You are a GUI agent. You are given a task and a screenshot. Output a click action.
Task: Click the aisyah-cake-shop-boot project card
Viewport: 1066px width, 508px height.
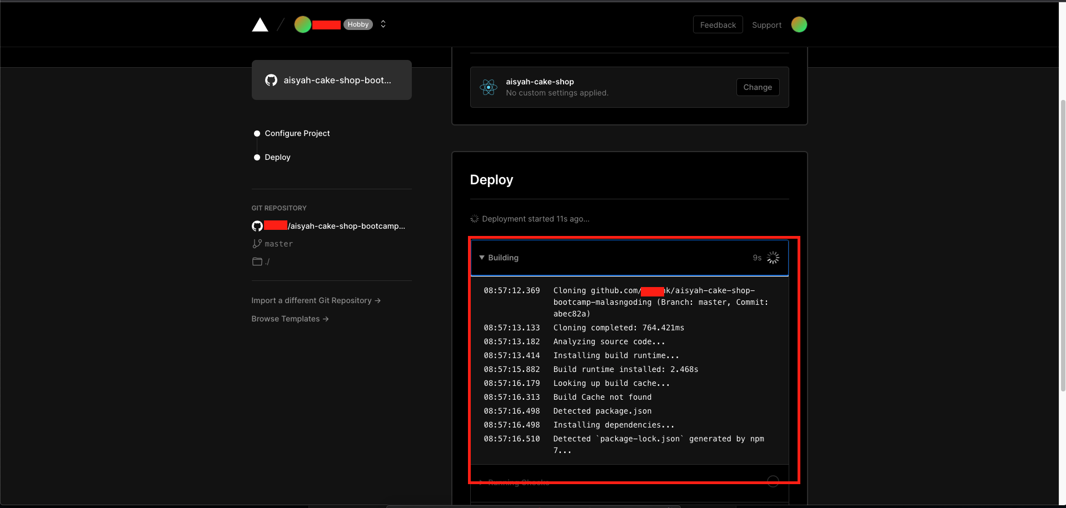(331, 79)
